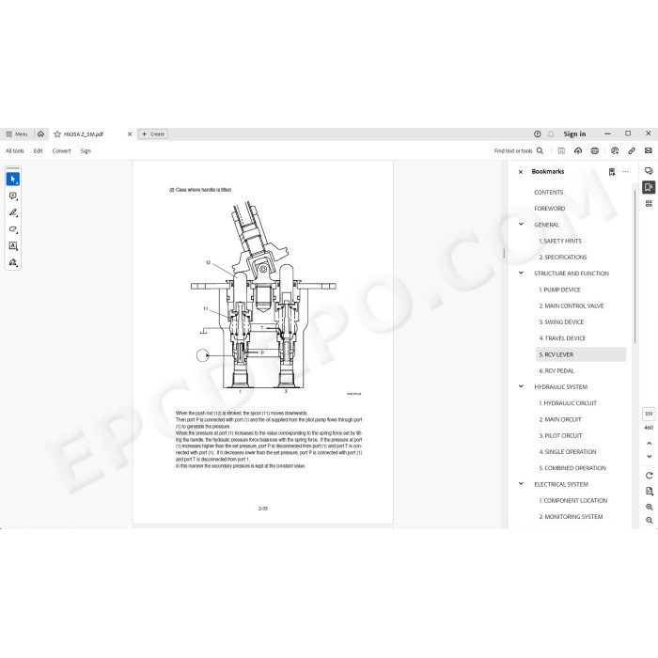Viewport: 658px width, 658px height.
Task: Open 1. PUMP DEVICE bookmark
Action: click(x=559, y=290)
